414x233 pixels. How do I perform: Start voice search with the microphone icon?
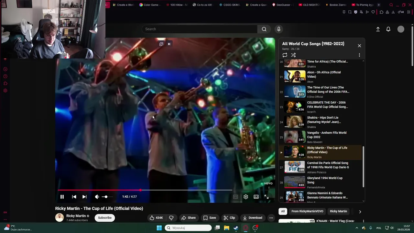[279, 29]
